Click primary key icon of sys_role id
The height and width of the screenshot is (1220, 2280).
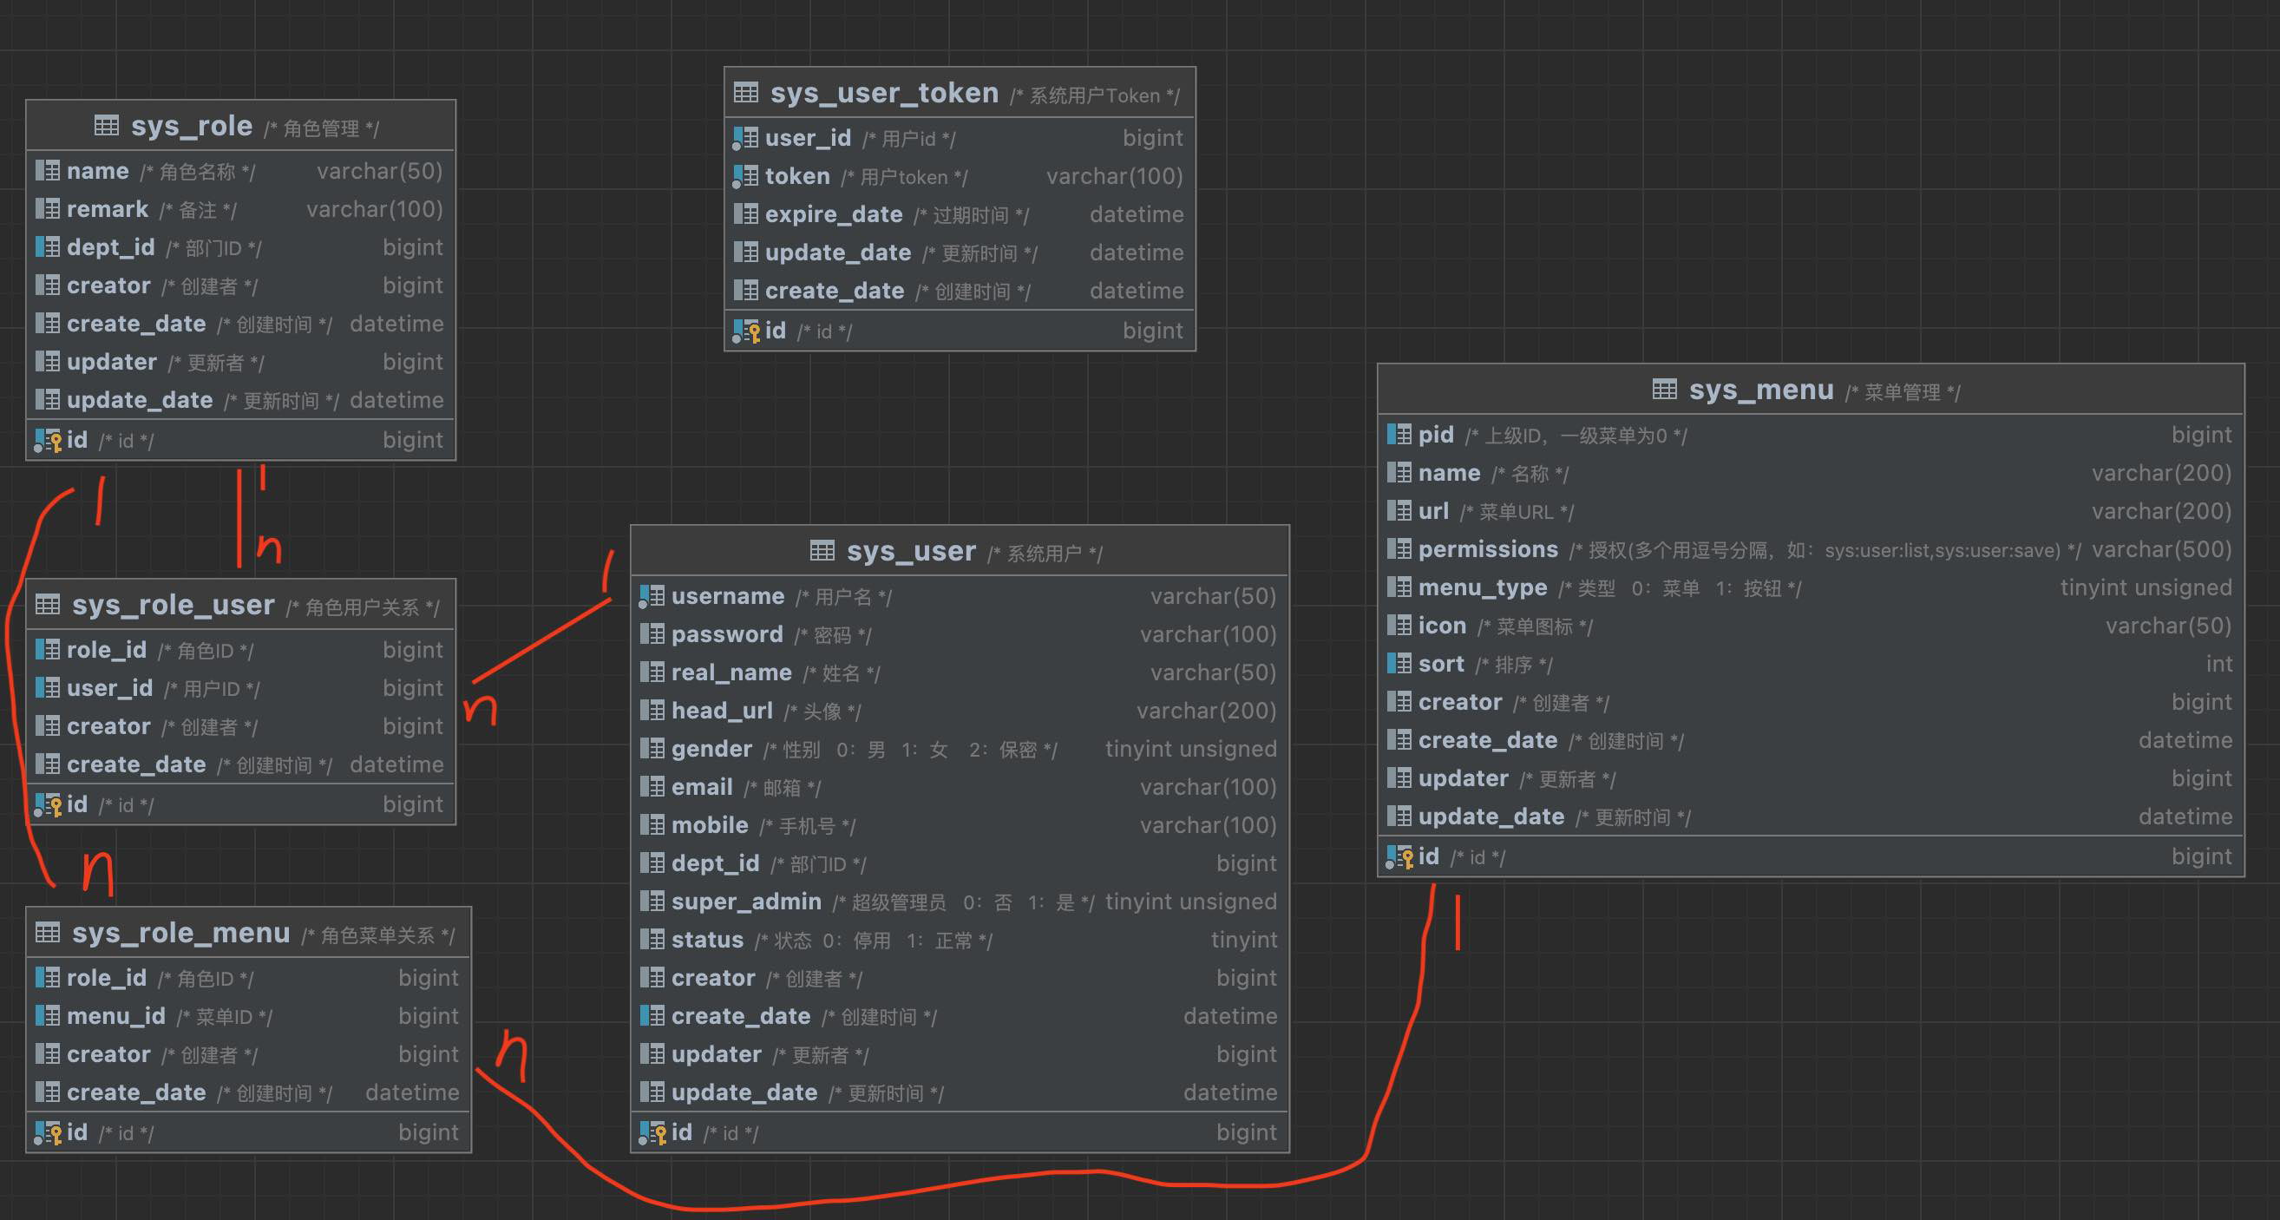48,440
